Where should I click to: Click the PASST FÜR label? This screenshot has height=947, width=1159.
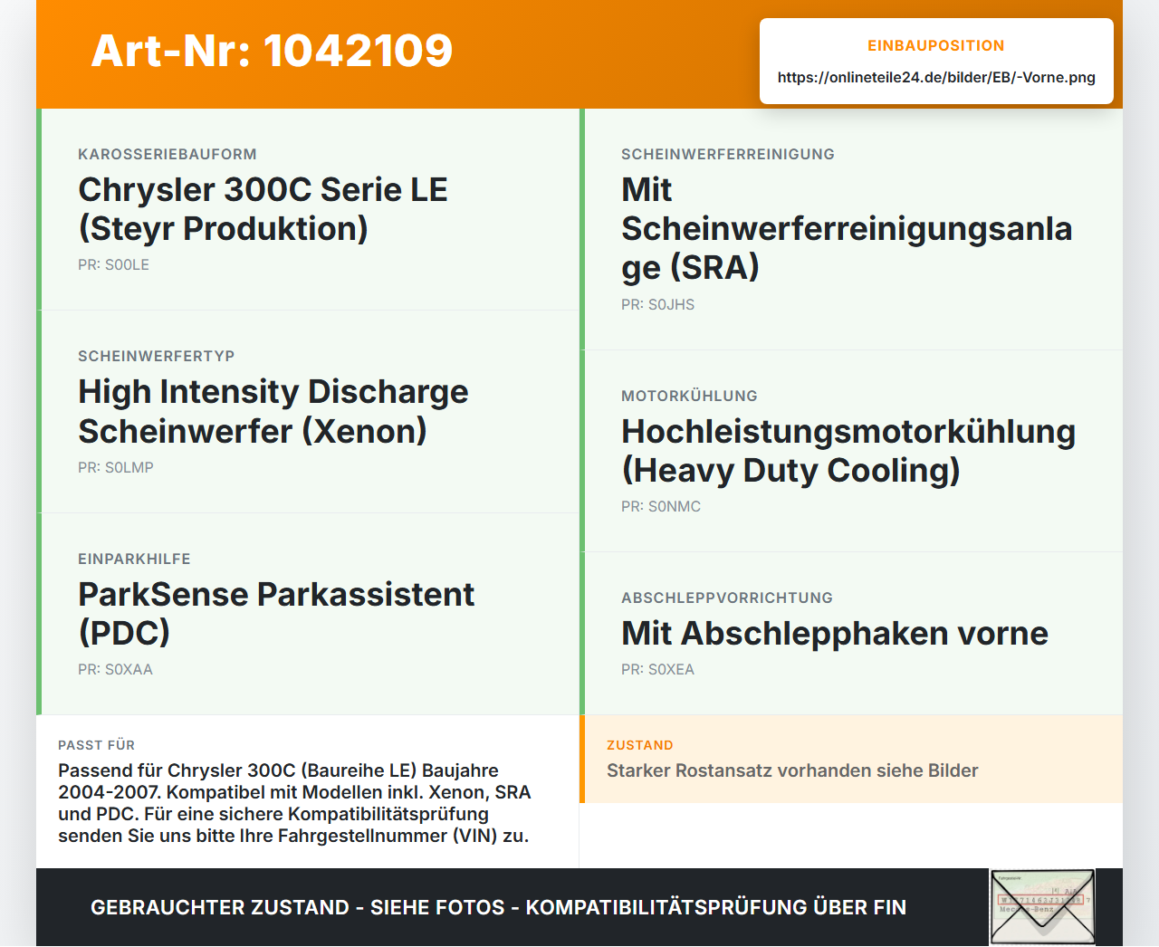[96, 745]
